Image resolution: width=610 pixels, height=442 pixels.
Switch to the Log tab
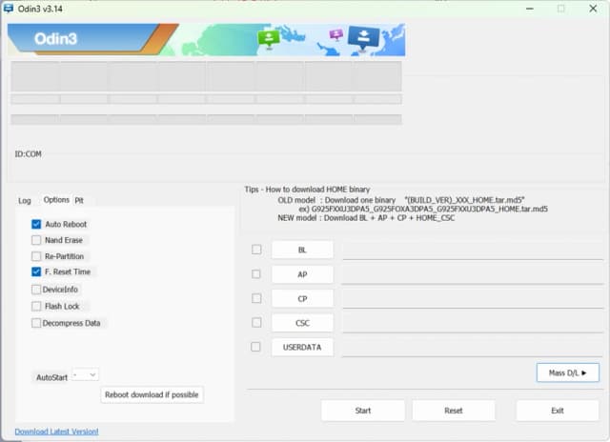25,201
